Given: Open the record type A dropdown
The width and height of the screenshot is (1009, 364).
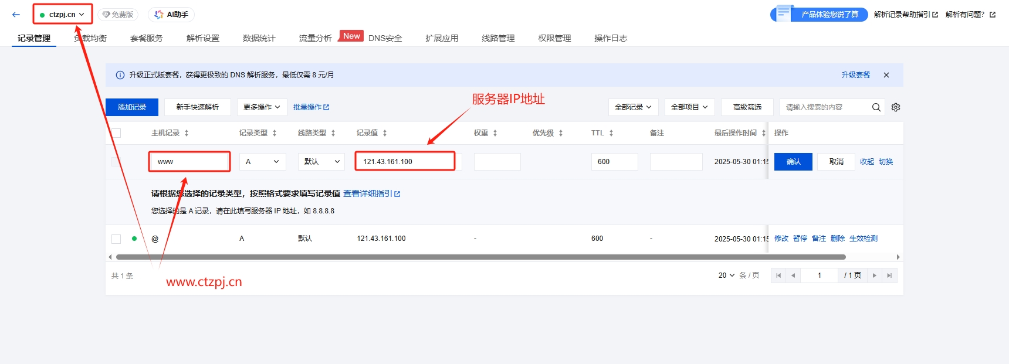Looking at the screenshot, I should point(262,162).
